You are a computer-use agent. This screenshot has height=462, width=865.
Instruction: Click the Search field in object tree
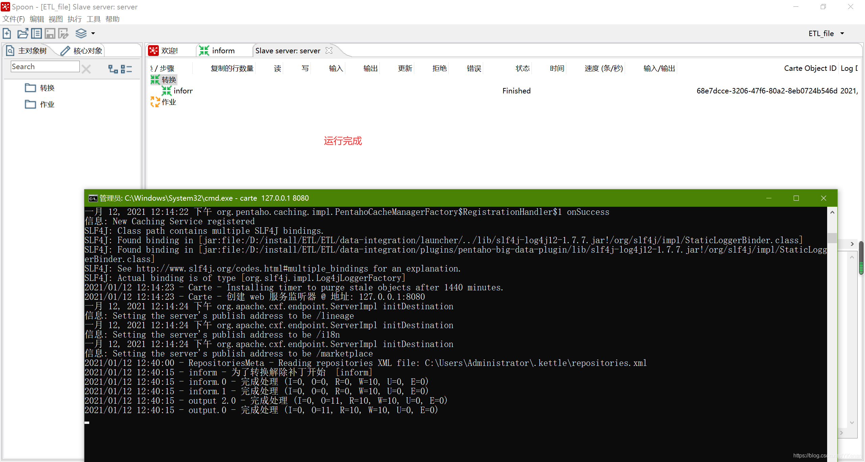(x=45, y=66)
